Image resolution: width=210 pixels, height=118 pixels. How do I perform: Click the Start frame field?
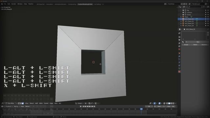[161, 107]
